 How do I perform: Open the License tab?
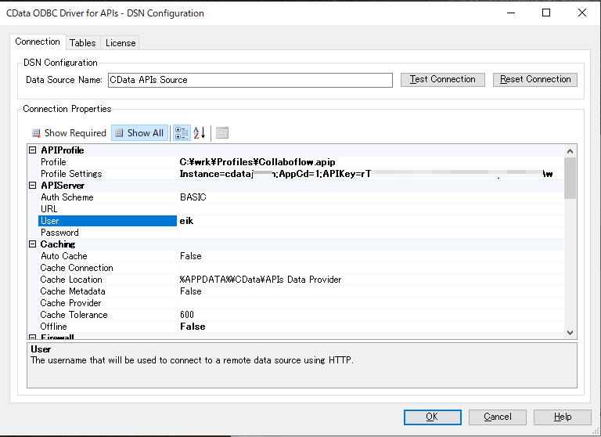(x=121, y=43)
